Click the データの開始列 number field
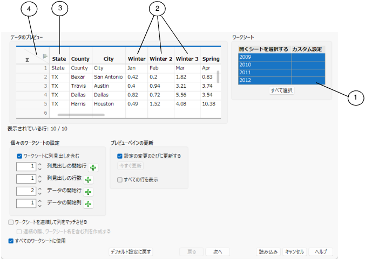The height and width of the screenshot is (260, 365). pyautogui.click(x=26, y=203)
